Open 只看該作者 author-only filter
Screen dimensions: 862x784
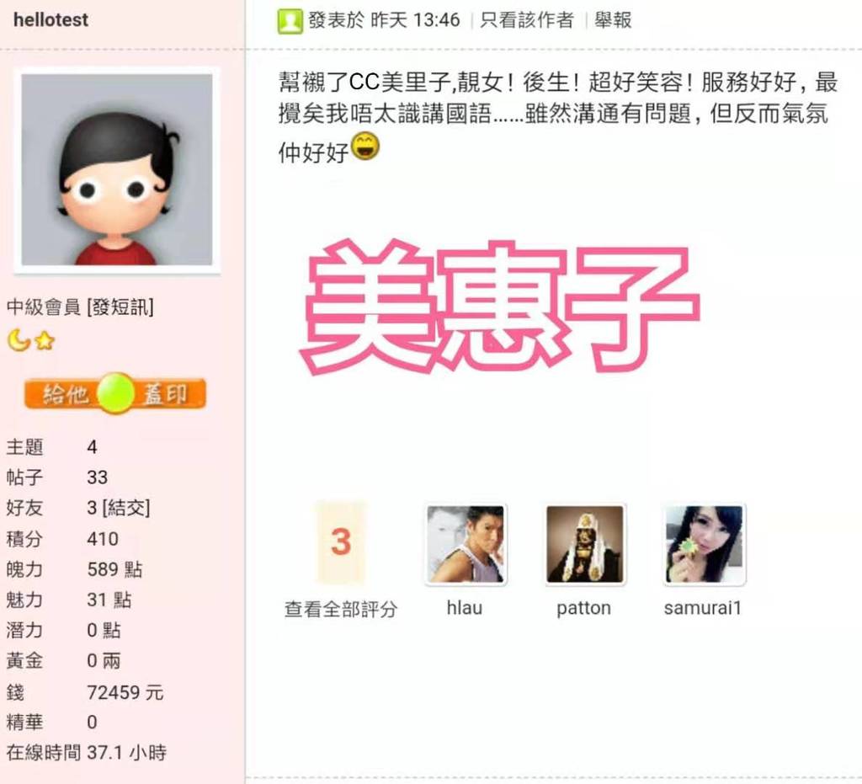tap(527, 20)
